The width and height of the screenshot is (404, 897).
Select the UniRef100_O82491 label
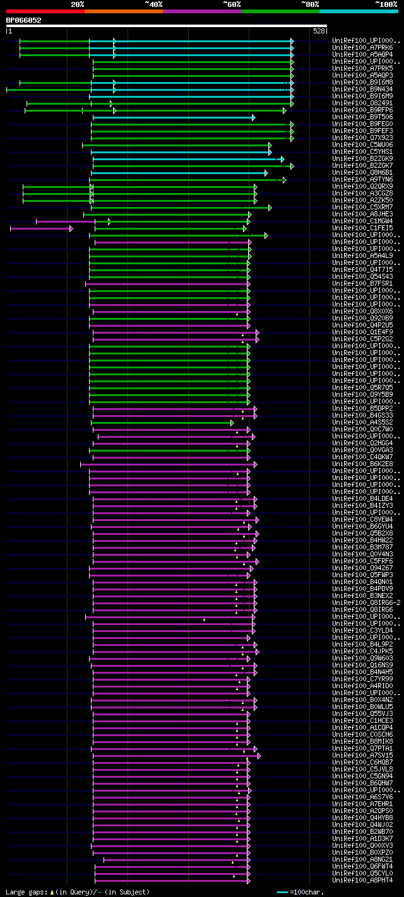point(362,103)
